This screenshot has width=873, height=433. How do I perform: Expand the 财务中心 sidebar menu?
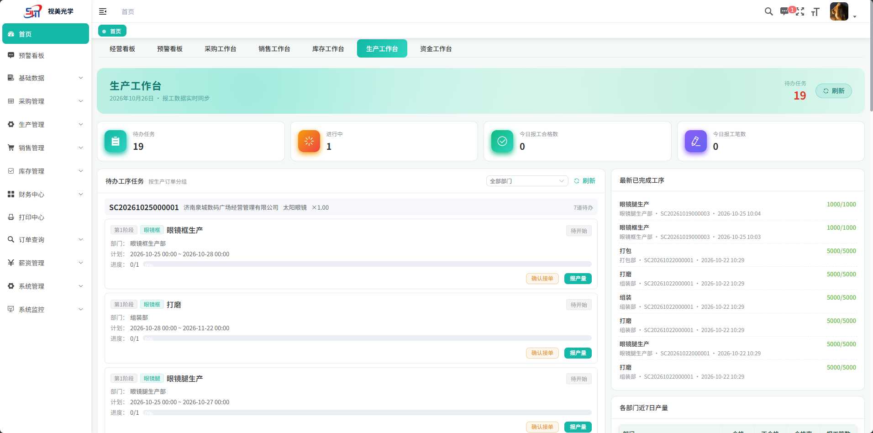[x=46, y=194]
